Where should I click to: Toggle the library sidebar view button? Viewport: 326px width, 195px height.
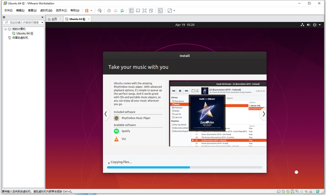pyautogui.click(x=131, y=11)
